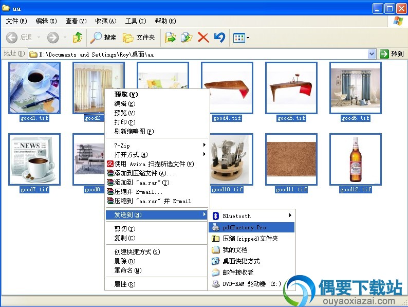Click the Avira scan icon in context menu
Viewport: 408px width, 307px height.
(x=110, y=164)
